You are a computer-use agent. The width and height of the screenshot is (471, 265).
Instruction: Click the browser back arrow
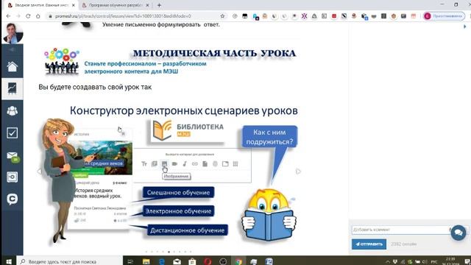[8, 16]
